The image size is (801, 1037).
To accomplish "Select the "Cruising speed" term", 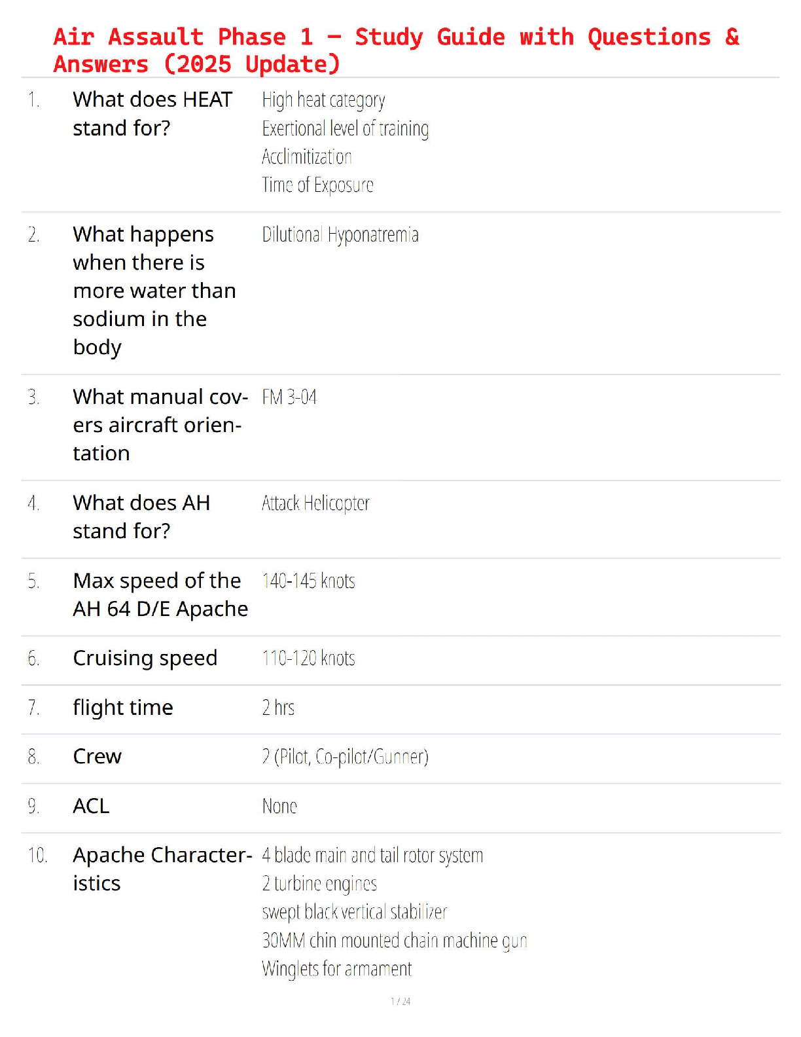I will [145, 658].
